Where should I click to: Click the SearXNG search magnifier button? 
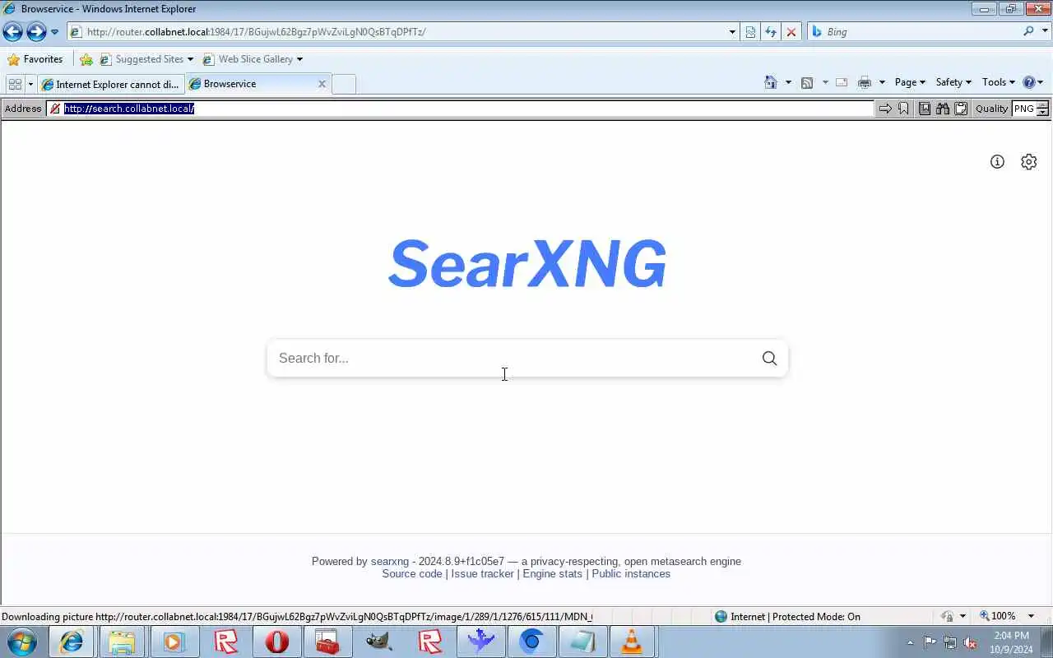pos(769,359)
